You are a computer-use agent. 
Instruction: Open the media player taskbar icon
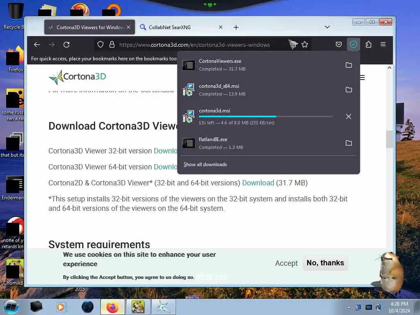(61, 307)
